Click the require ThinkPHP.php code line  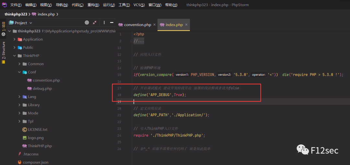(x=169, y=135)
